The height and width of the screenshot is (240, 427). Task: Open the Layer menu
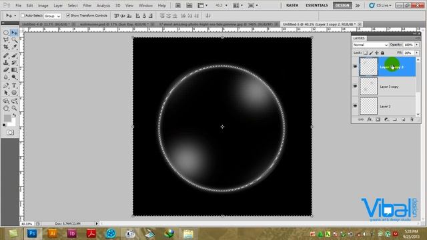[58, 5]
